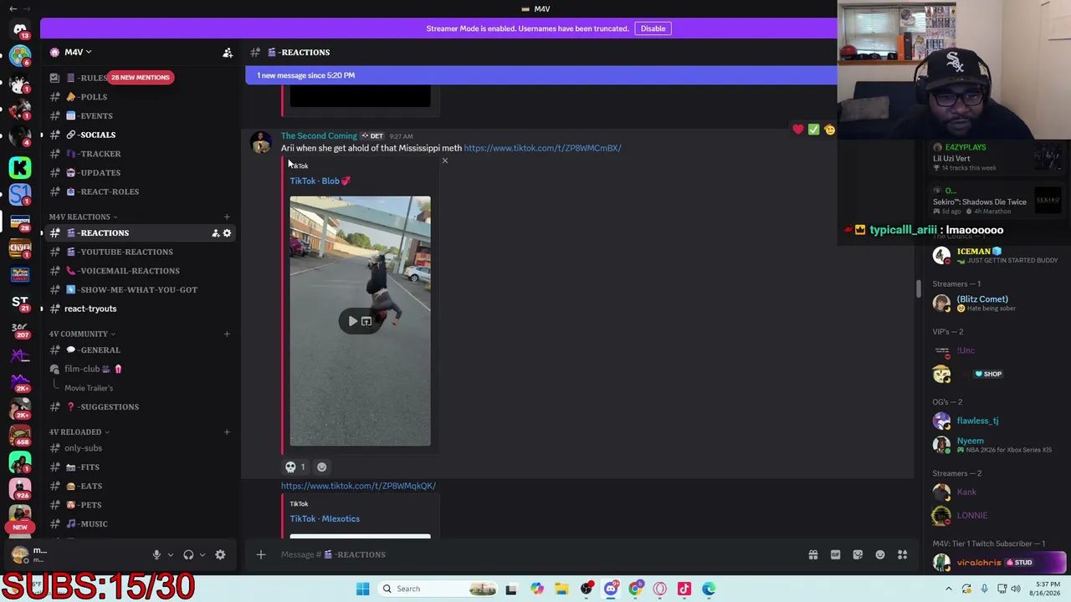Add a channel to M4V REACTIONS category
The image size is (1071, 602).
[227, 217]
